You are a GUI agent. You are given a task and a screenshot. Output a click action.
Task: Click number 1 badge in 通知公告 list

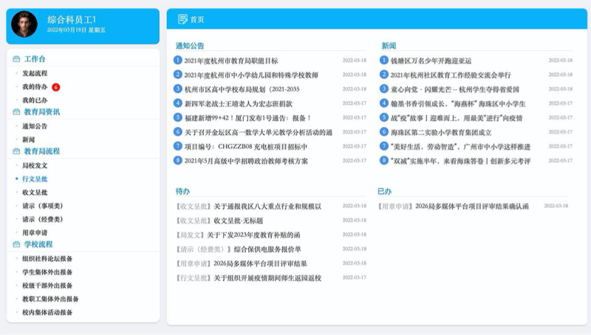click(x=177, y=61)
